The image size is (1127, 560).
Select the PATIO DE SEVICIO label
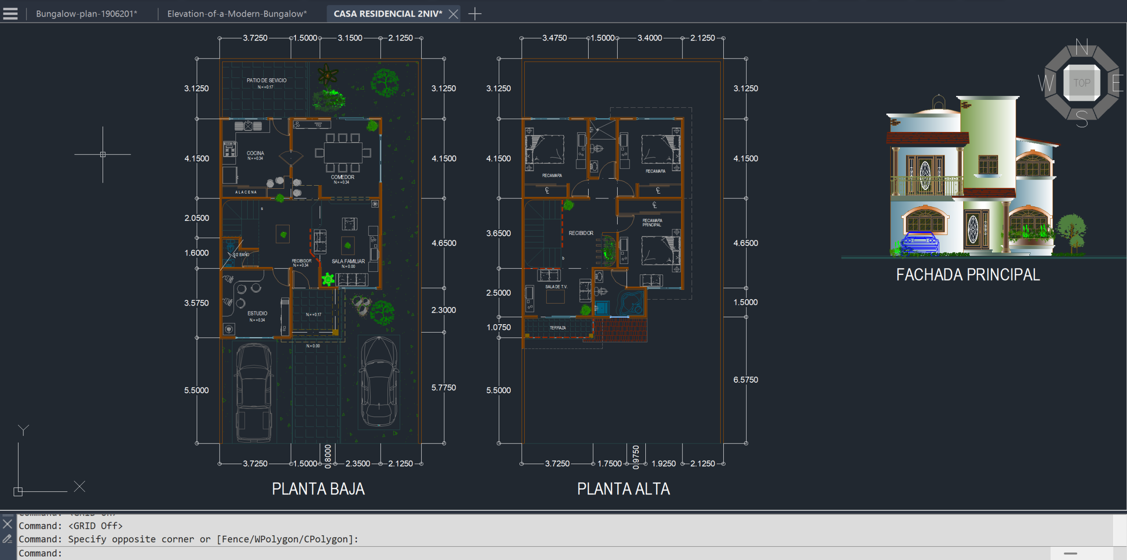266,81
